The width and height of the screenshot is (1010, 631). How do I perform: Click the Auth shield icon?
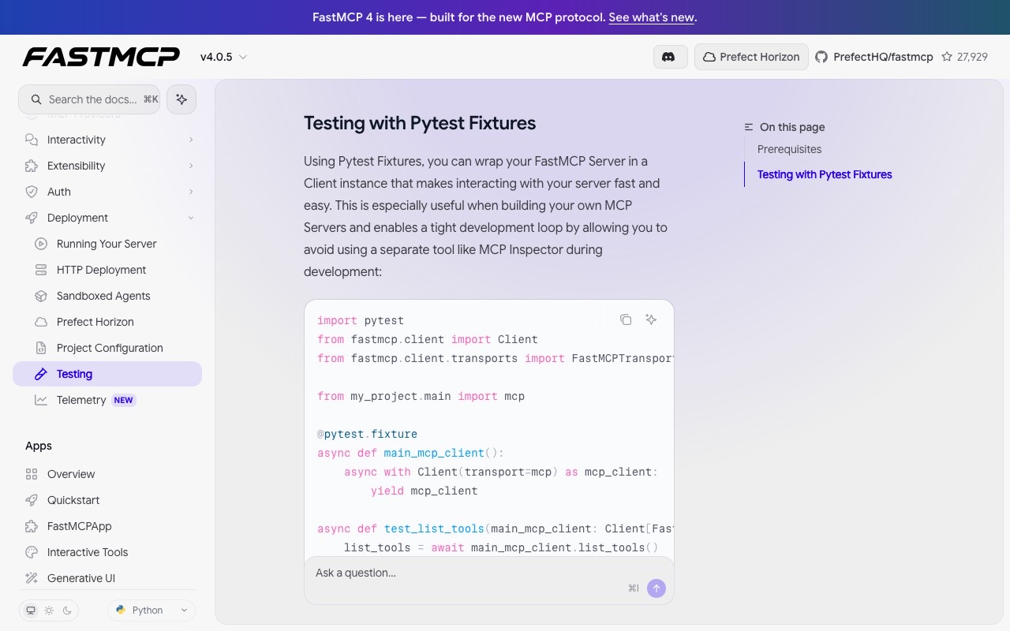coord(32,192)
